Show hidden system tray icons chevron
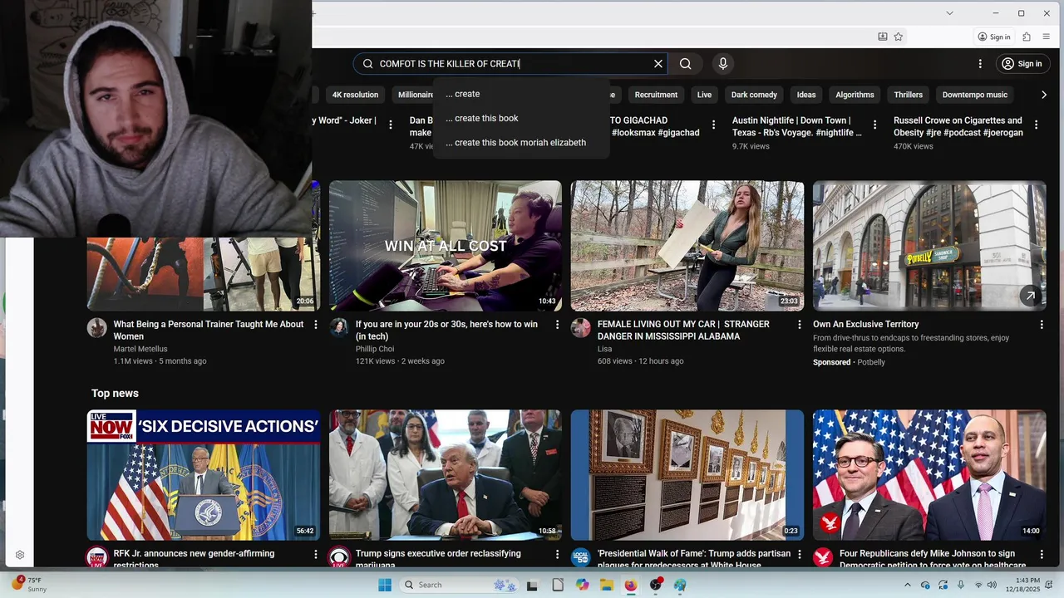The height and width of the screenshot is (598, 1064). (907, 585)
